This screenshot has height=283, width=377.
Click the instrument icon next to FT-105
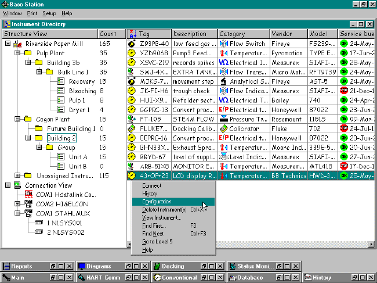pos(132,119)
